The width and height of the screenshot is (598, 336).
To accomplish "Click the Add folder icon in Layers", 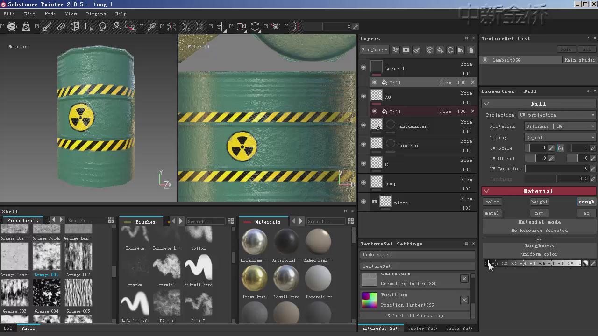I will pos(461,50).
